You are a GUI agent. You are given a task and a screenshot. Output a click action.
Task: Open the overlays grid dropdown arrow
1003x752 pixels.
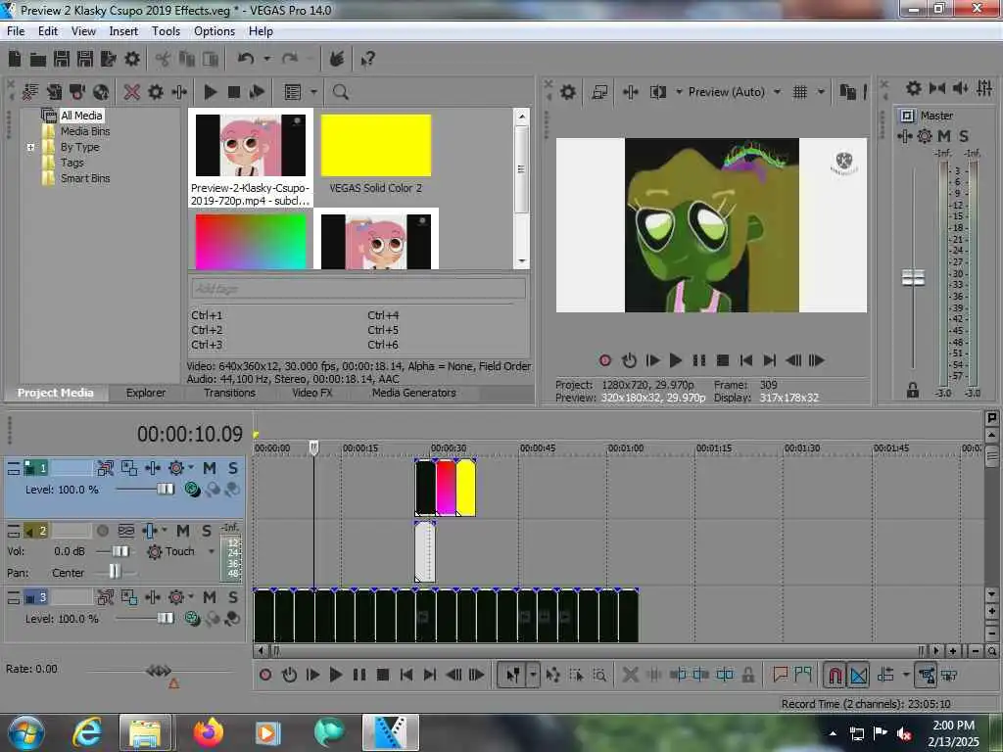pyautogui.click(x=822, y=92)
